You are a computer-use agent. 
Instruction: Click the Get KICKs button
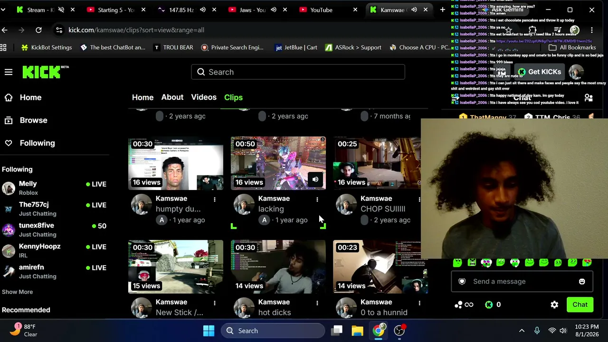tap(539, 72)
